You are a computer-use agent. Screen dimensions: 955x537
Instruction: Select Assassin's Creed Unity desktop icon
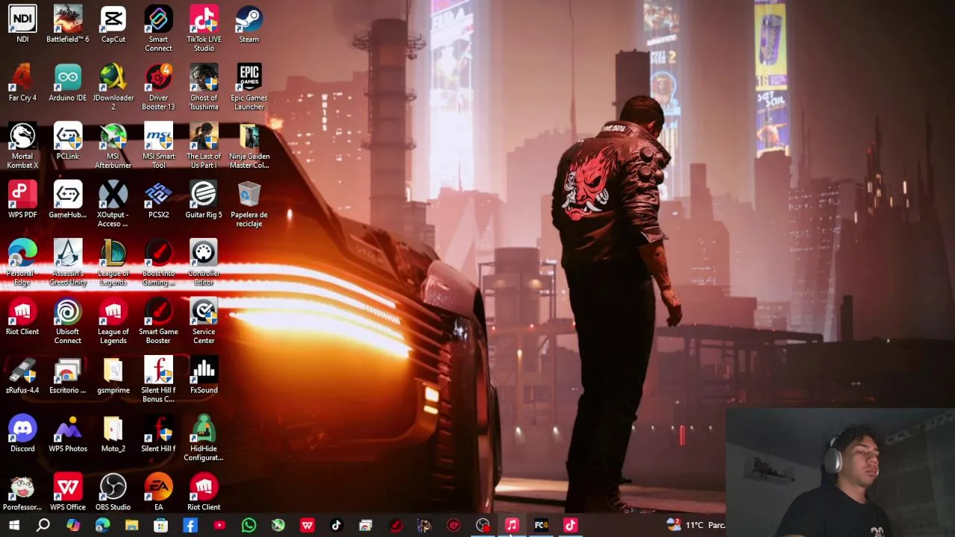pyautogui.click(x=68, y=263)
